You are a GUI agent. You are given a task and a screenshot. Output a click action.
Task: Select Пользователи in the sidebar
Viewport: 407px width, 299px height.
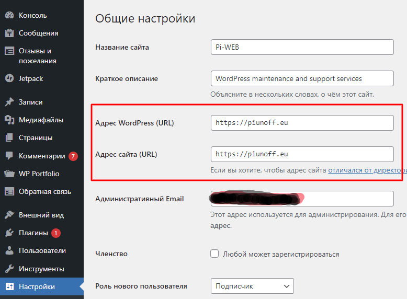point(42,250)
